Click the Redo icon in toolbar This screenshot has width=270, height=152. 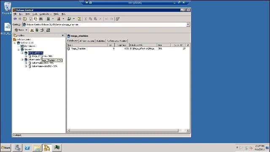111,19
